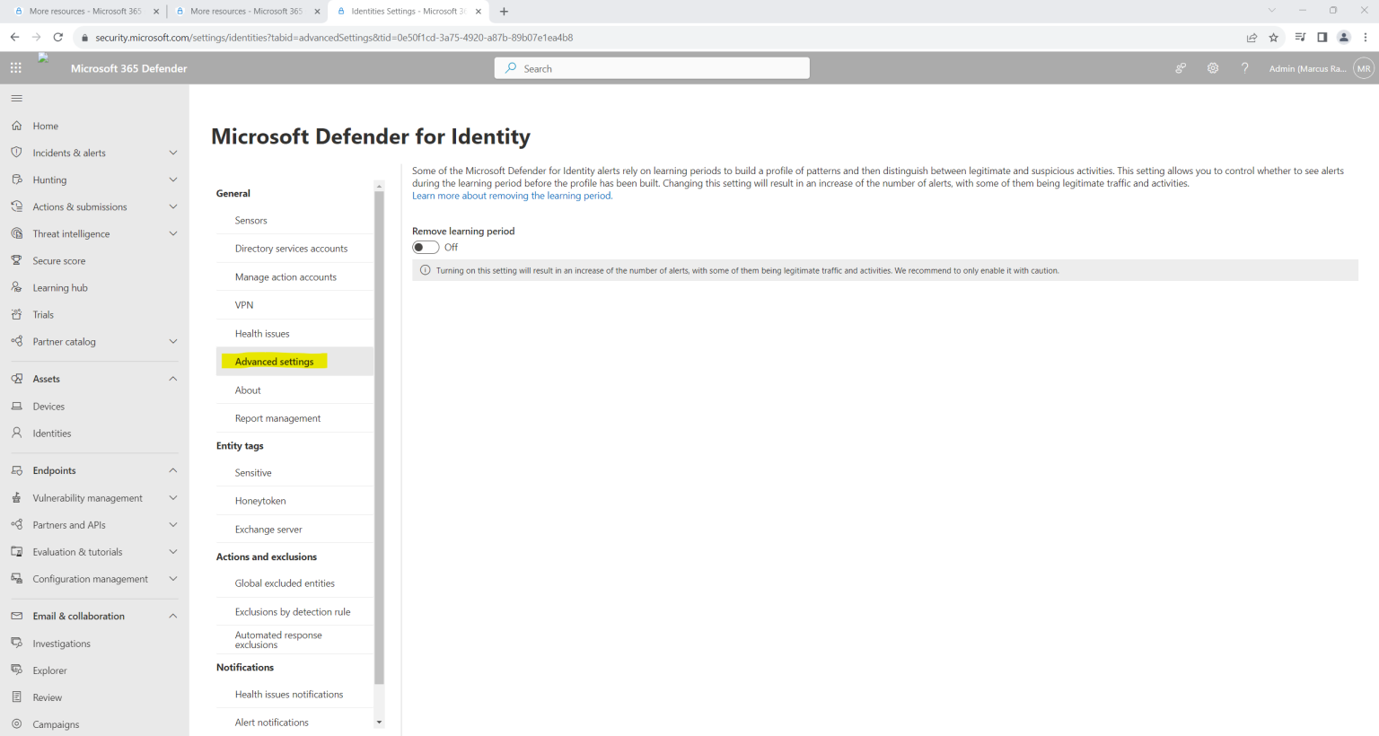Open Defender settings via the gear icon
The image size is (1379, 736).
pos(1212,67)
